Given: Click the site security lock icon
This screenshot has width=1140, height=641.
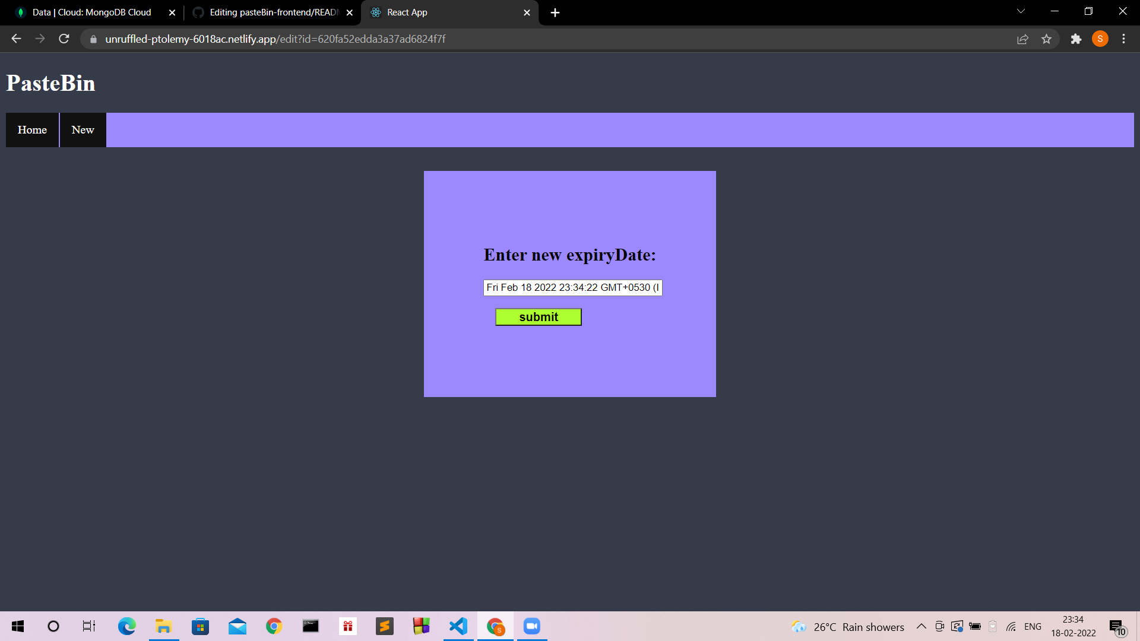Looking at the screenshot, I should click(93, 39).
